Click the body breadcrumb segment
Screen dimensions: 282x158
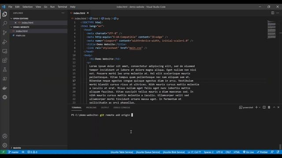[x=106, y=18]
